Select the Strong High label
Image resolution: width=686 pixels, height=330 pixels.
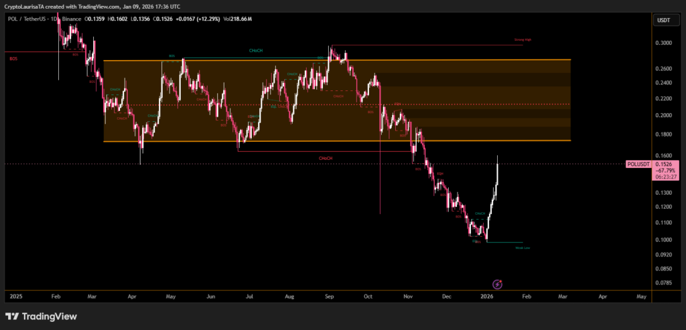tap(523, 40)
